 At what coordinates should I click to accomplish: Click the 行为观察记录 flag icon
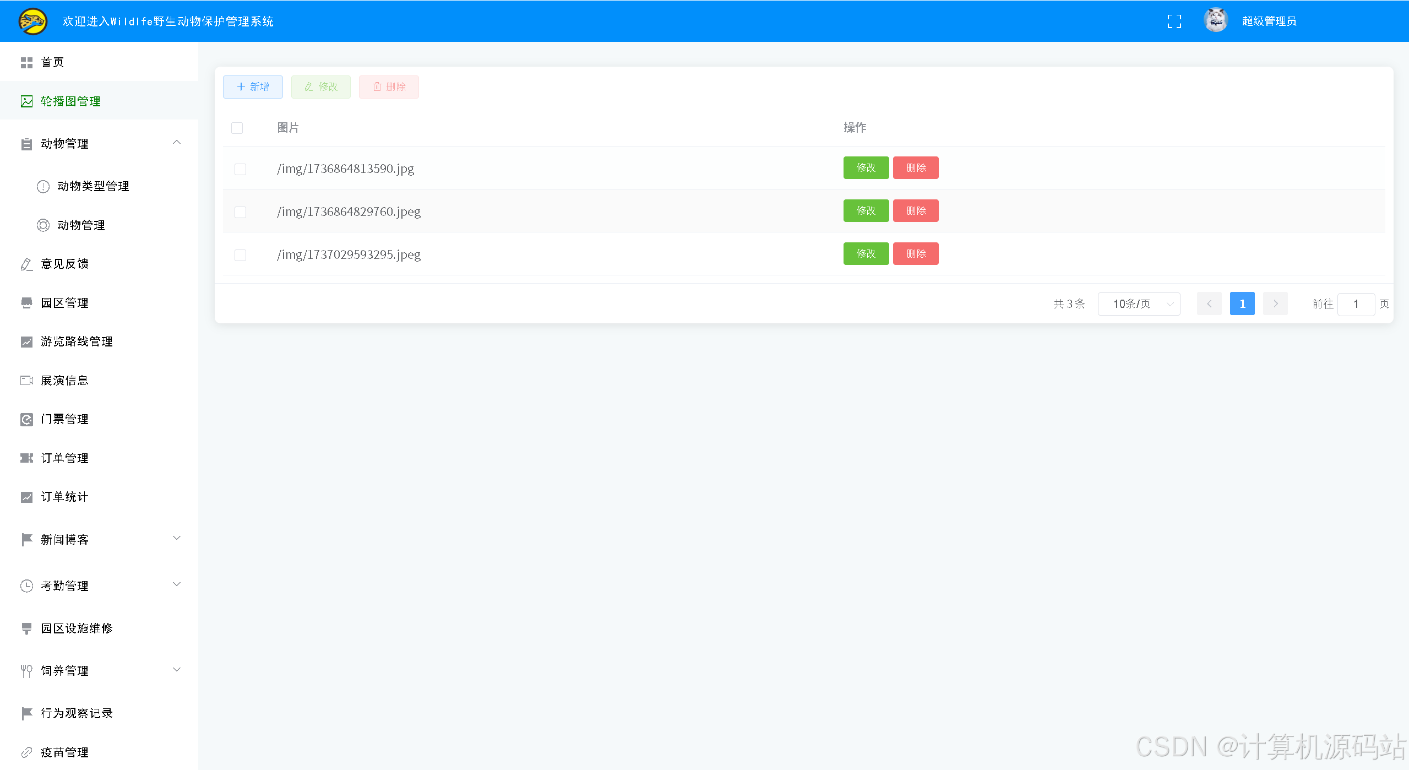[26, 713]
